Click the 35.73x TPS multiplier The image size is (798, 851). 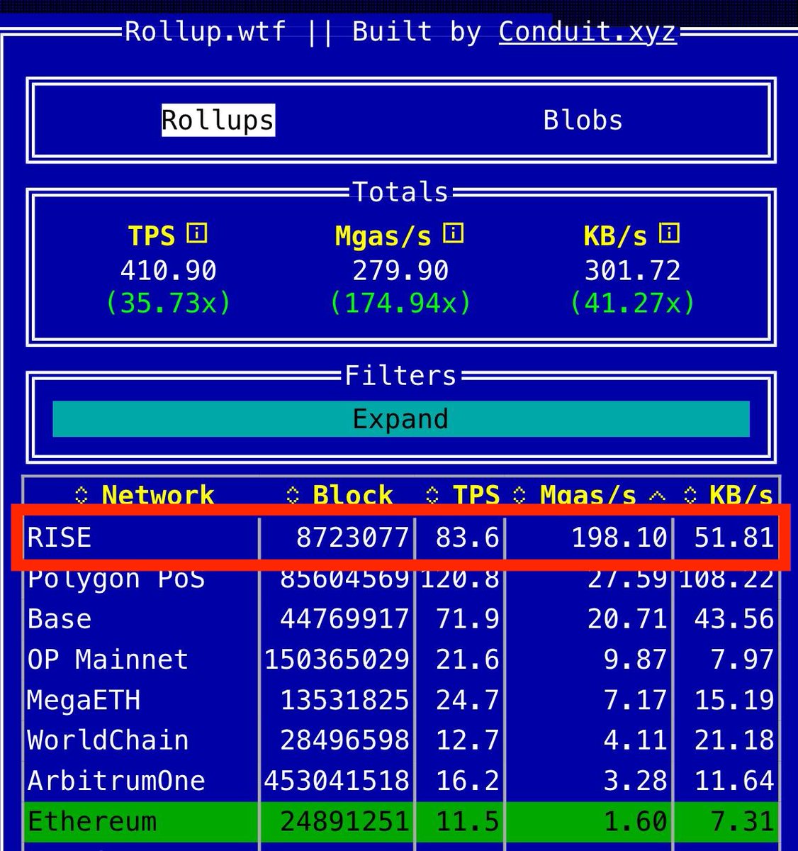point(168,304)
